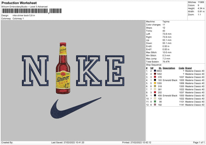Image resolution: width=206 pixels, height=145 pixels.
Task: Click Emerald Black in stop row 4
Action: 170,80
